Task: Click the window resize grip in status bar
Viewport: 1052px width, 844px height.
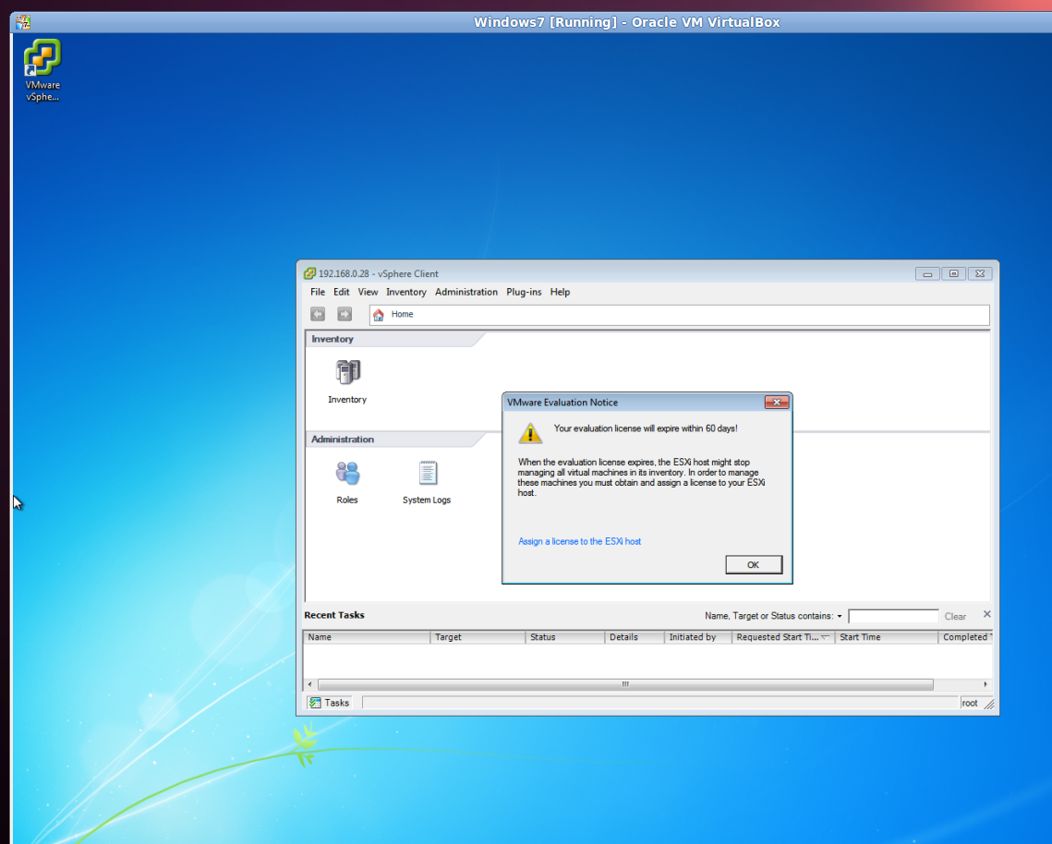Action: point(989,704)
